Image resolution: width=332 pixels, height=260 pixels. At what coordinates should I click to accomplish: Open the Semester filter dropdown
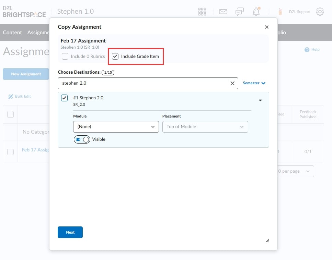point(254,83)
